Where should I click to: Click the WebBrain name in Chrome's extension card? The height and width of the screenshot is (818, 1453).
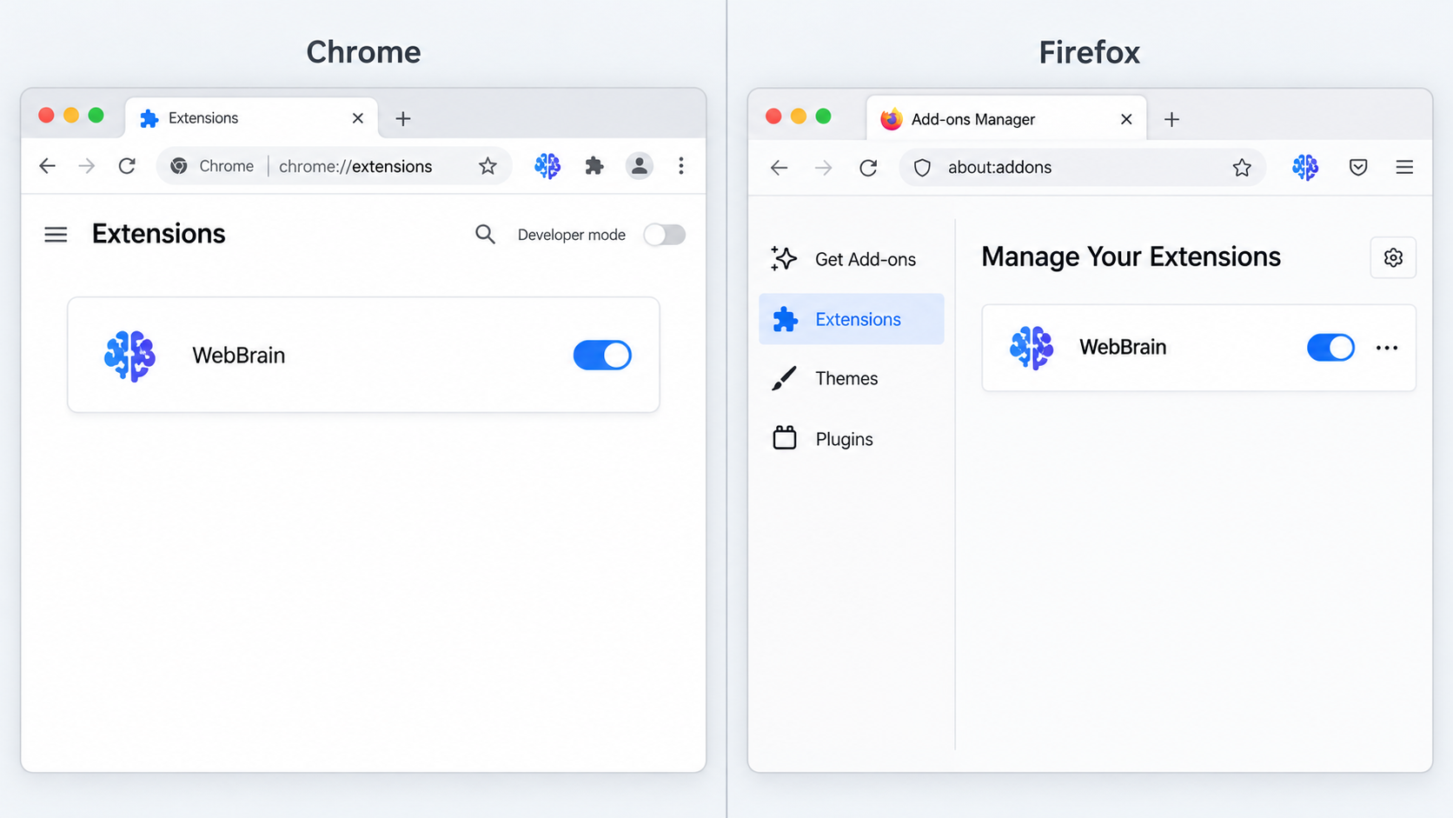(x=239, y=355)
